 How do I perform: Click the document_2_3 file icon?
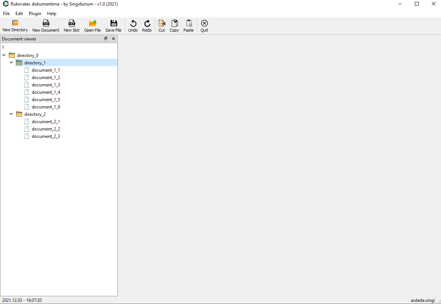[x=27, y=136]
